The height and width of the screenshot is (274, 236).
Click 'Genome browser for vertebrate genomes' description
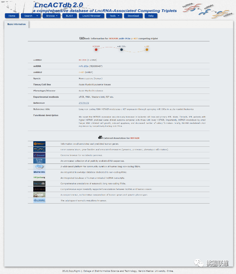tap(82, 155)
